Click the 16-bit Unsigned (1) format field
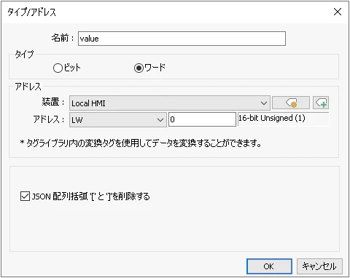The width and height of the screenshot is (350, 278). click(284, 119)
